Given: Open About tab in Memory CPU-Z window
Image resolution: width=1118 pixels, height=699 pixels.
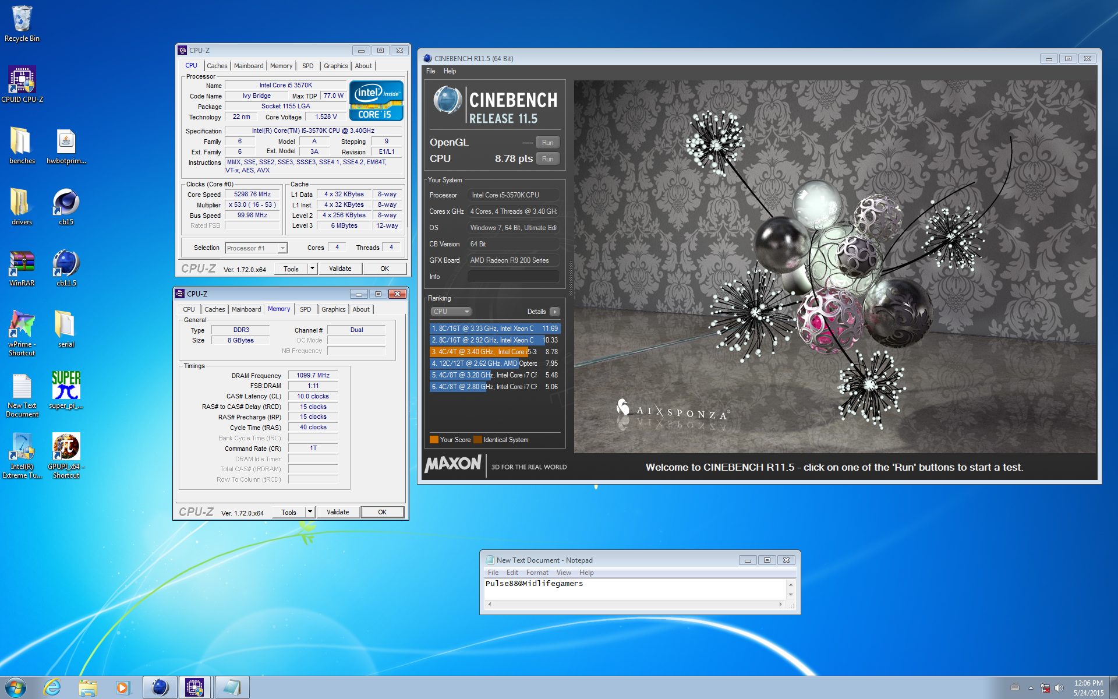Looking at the screenshot, I should [x=361, y=309].
